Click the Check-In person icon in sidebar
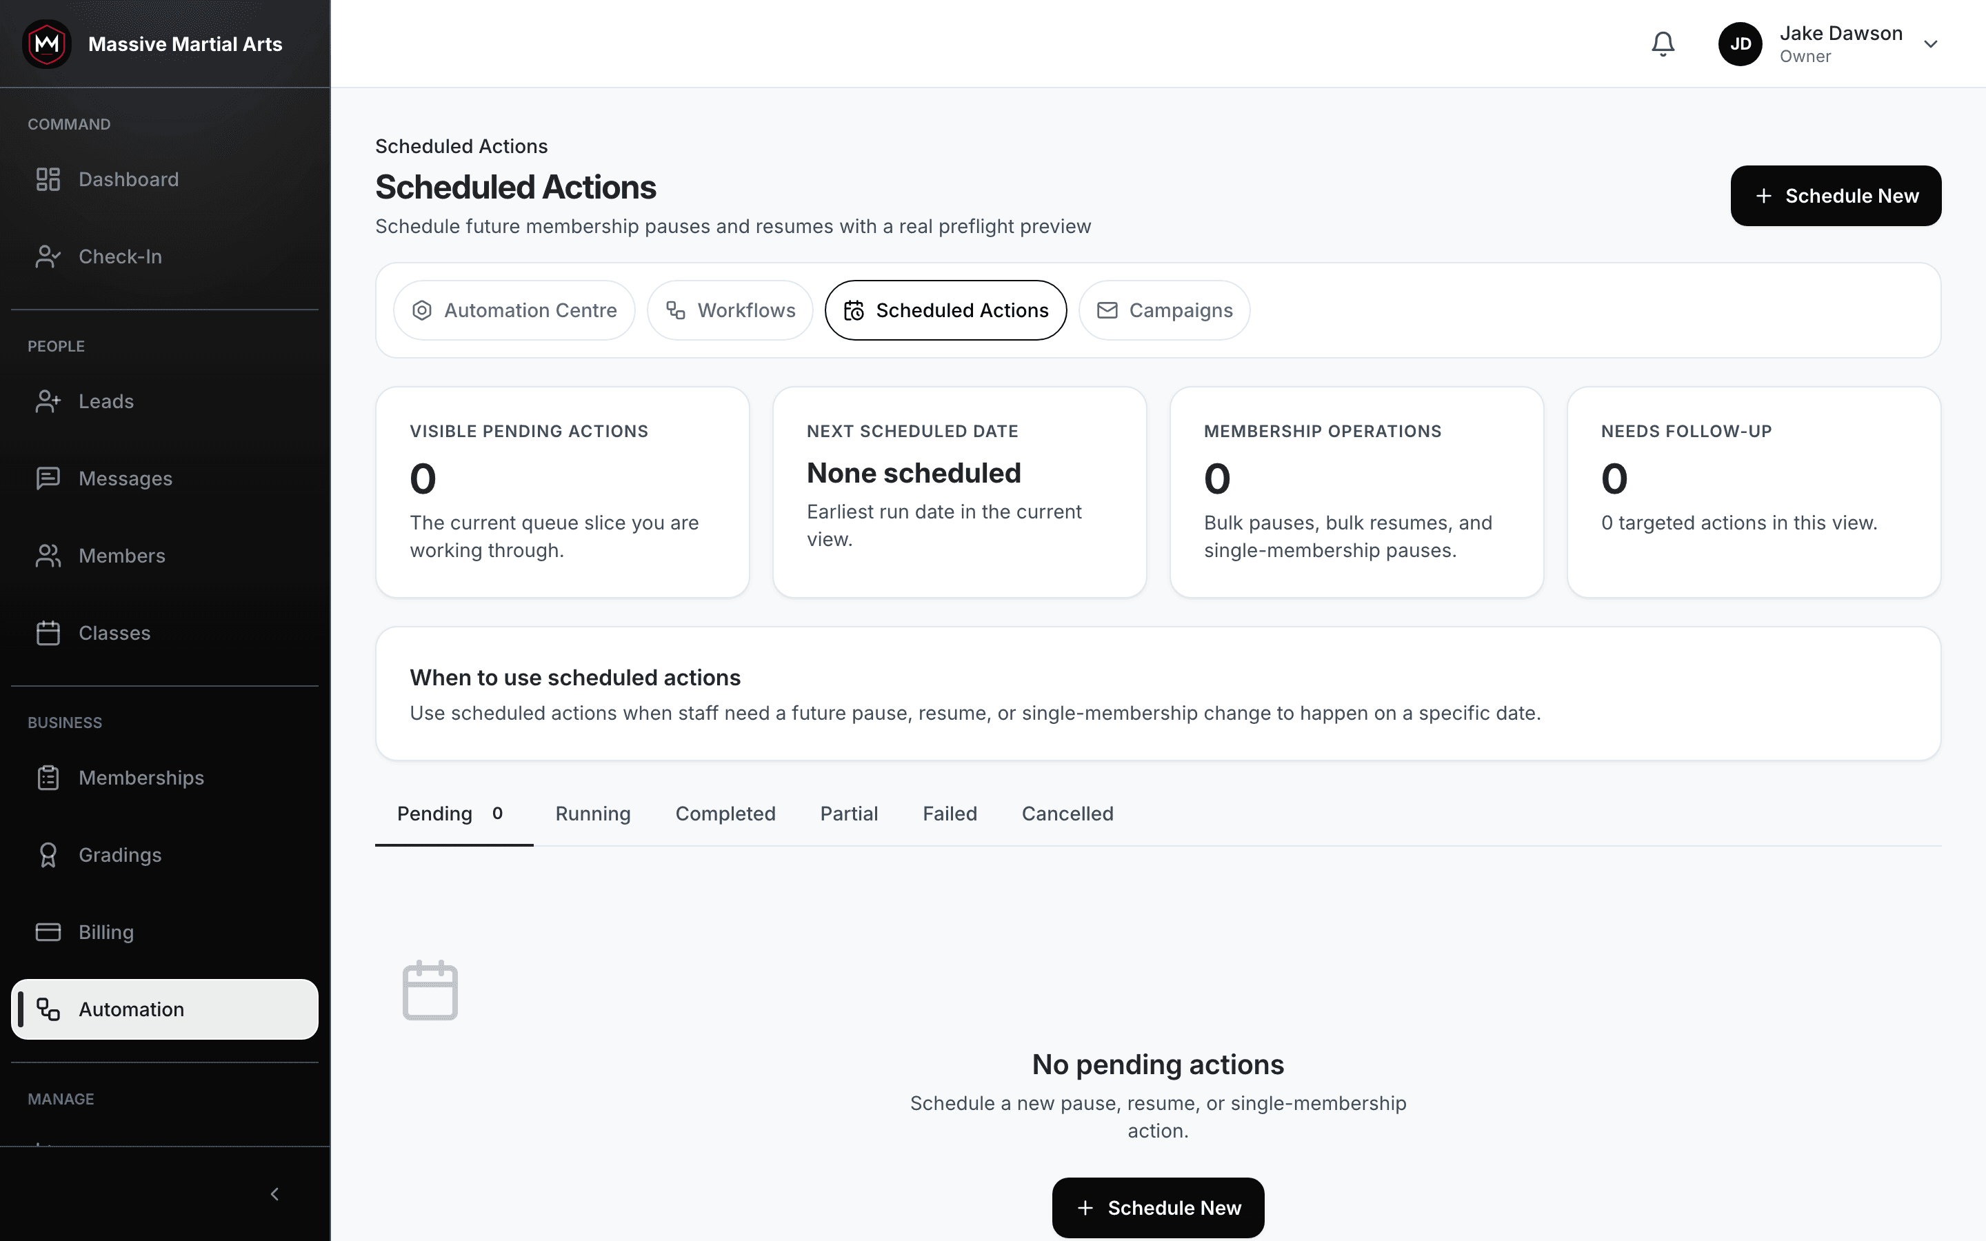Image resolution: width=1986 pixels, height=1241 pixels. tap(48, 256)
